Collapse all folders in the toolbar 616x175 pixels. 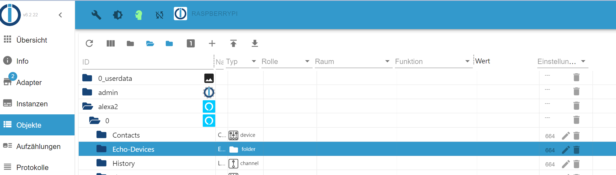pos(130,43)
